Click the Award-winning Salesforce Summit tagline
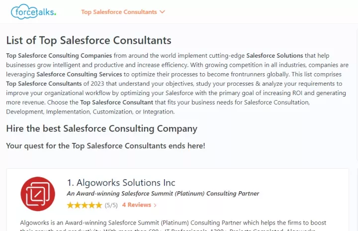Screen dimensions: 358x231 pos(163,194)
